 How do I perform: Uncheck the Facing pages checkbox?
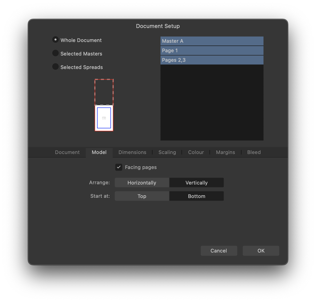tap(118, 167)
